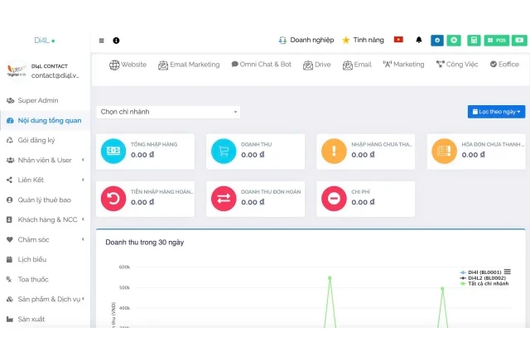Screen dimensions: 530x361
Task: Open notifications bell
Action: [419, 41]
